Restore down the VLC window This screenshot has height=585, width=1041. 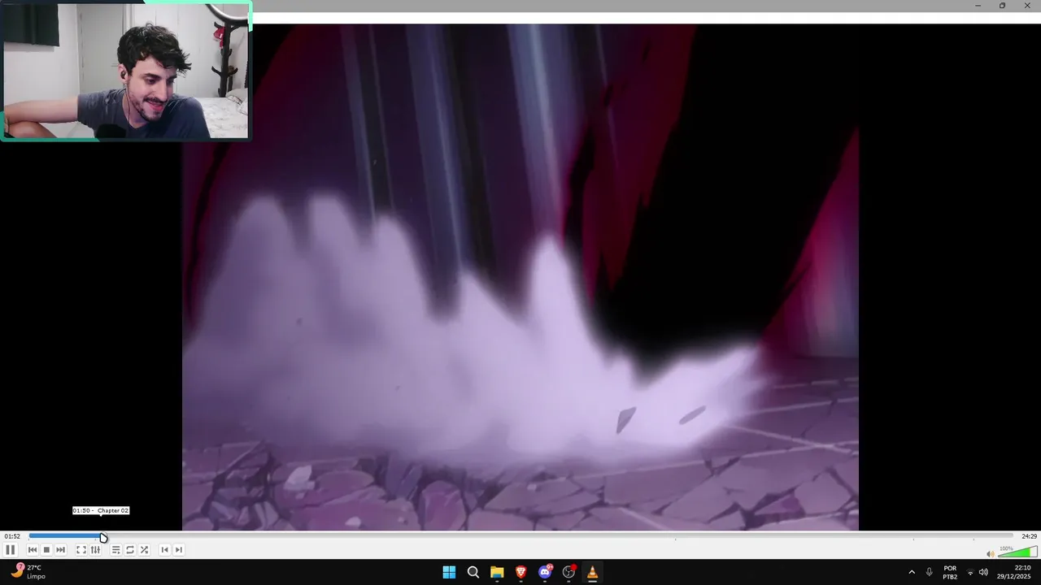point(1002,6)
